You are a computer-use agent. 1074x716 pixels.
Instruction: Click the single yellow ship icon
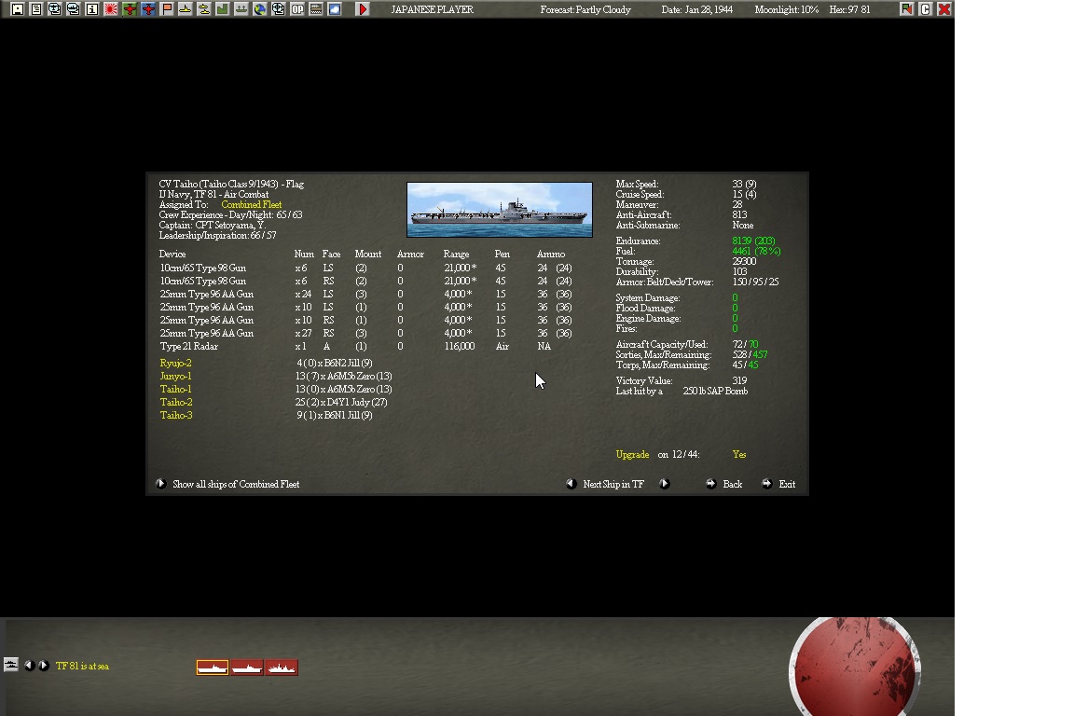[x=185, y=9]
